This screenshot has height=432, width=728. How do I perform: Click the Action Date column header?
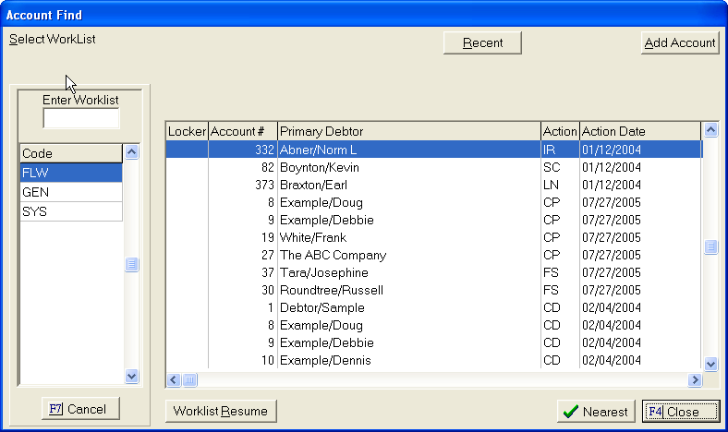638,131
